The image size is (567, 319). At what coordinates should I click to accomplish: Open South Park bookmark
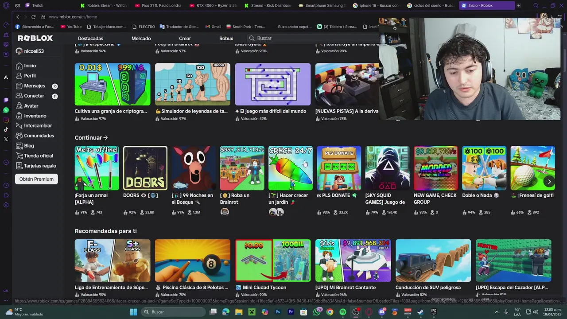click(x=245, y=27)
